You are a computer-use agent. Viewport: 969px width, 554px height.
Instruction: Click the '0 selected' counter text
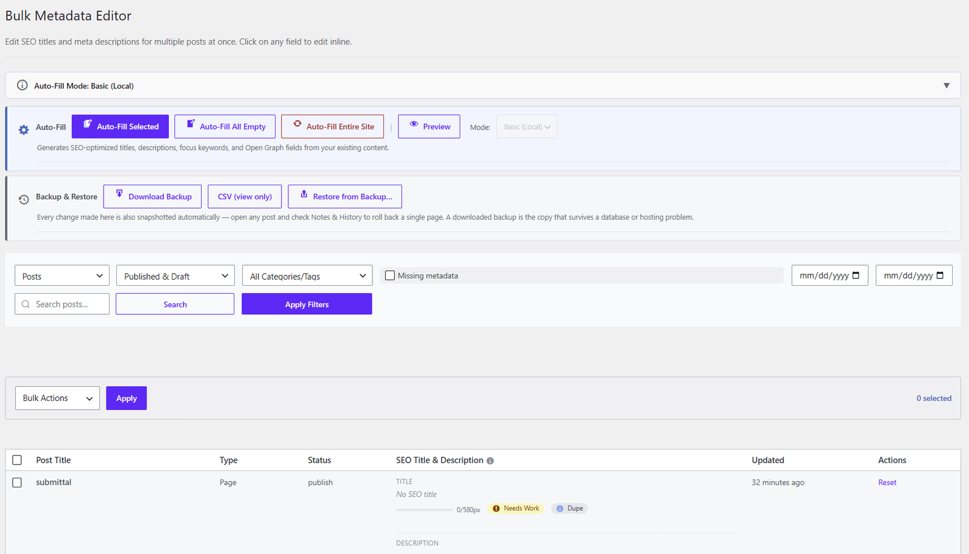934,398
